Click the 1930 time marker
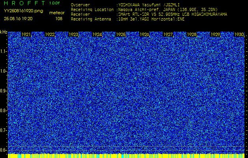The image size is (248, 158). 239,34
